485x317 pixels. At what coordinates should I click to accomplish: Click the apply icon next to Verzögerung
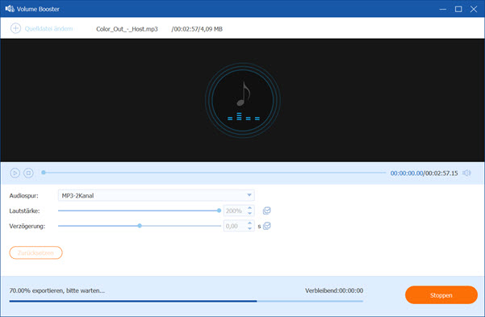266,226
